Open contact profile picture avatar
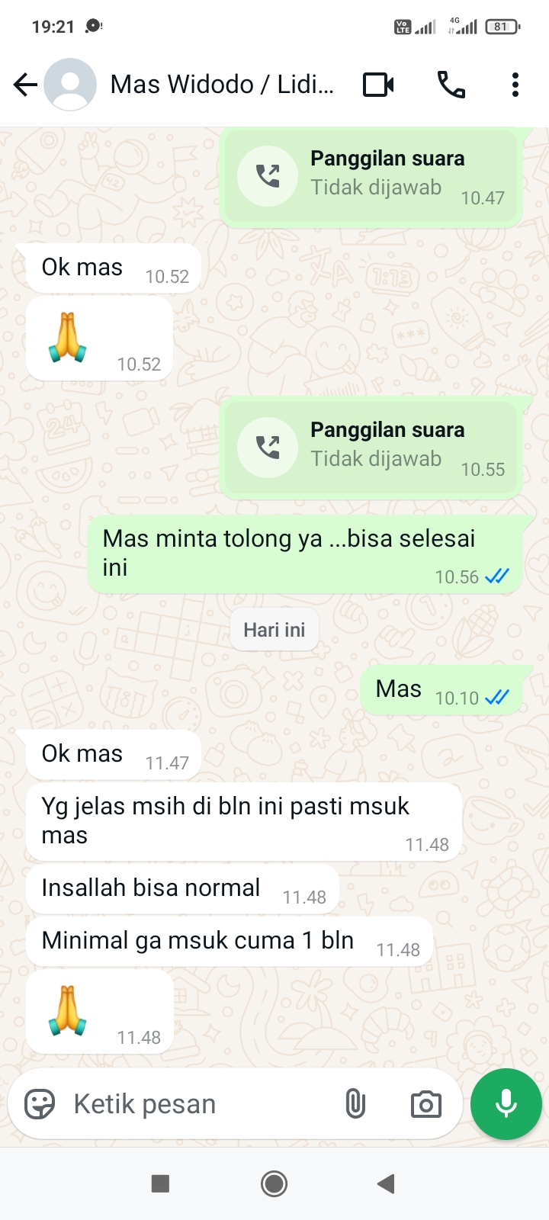This screenshot has width=549, height=1220. click(70, 85)
